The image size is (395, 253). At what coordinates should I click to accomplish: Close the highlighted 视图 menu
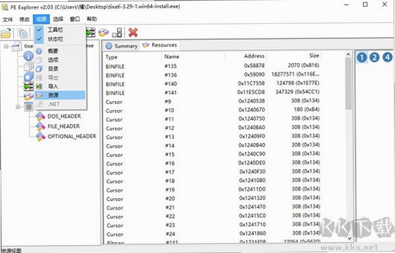41,19
